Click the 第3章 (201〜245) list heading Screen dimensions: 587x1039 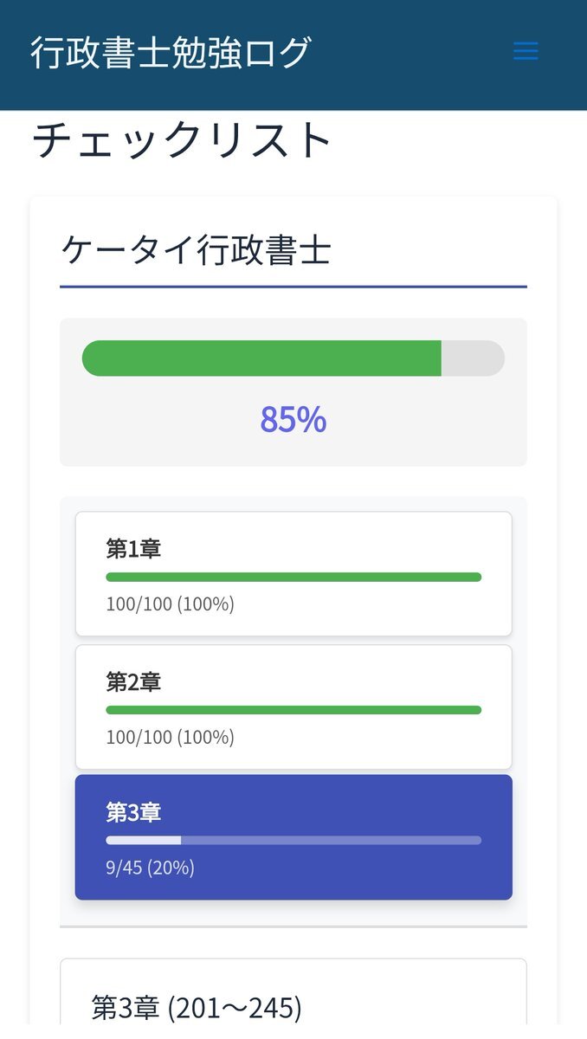(x=197, y=1008)
